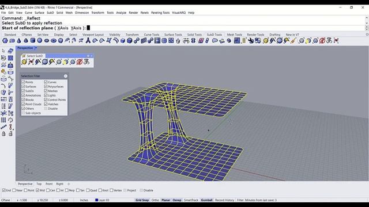Toggle the Meshes filter checkbox
Viewport: 369px width, 207px height.
point(46,91)
